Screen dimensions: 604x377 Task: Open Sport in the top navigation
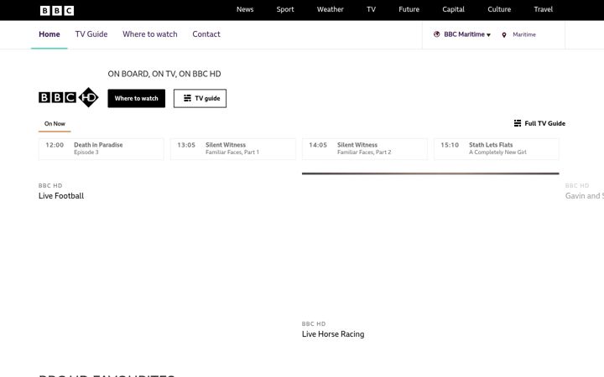click(285, 9)
